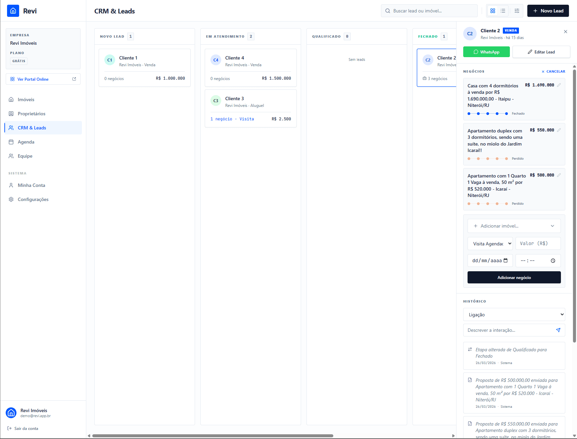
Task: Click the Novo Lead button
Action: [548, 11]
